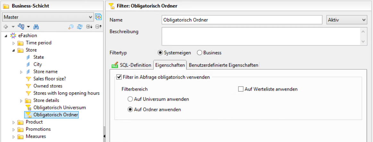The image size is (373, 142).
Task: Click the Owned stores filter icon
Action: point(28,86)
